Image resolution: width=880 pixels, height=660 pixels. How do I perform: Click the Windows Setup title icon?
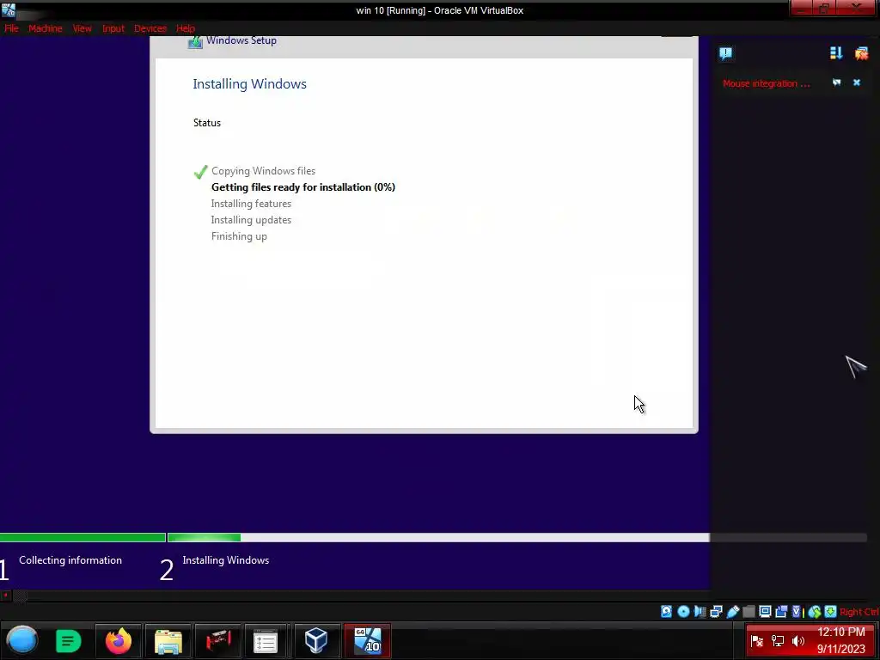click(195, 42)
